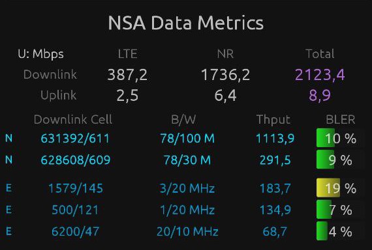Select NR cell 631392/611
Viewport: 372px width, 250px height.
[75, 138]
